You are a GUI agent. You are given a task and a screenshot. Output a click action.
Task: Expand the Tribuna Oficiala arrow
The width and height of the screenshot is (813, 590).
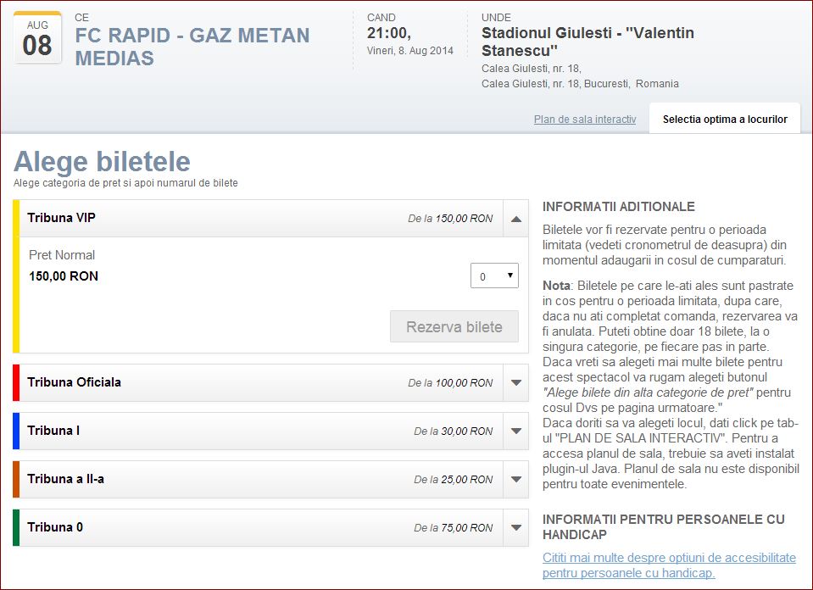(x=516, y=382)
